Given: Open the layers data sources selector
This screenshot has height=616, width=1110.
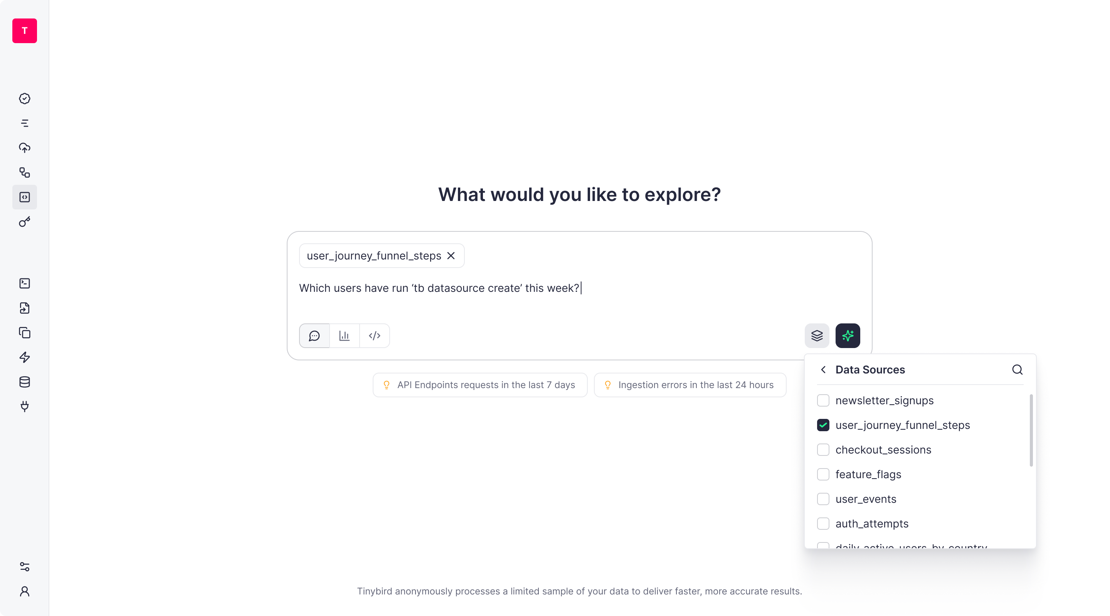Looking at the screenshot, I should pos(817,335).
